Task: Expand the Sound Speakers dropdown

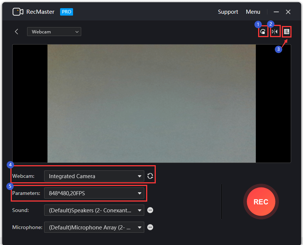Action: tap(94, 210)
